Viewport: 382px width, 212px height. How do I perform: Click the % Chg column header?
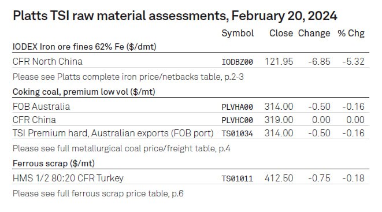[x=351, y=34]
